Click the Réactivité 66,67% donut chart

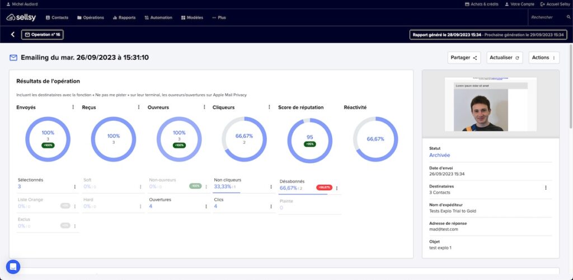(x=375, y=139)
